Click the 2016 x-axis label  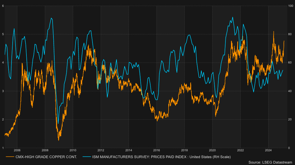pos(157,150)
